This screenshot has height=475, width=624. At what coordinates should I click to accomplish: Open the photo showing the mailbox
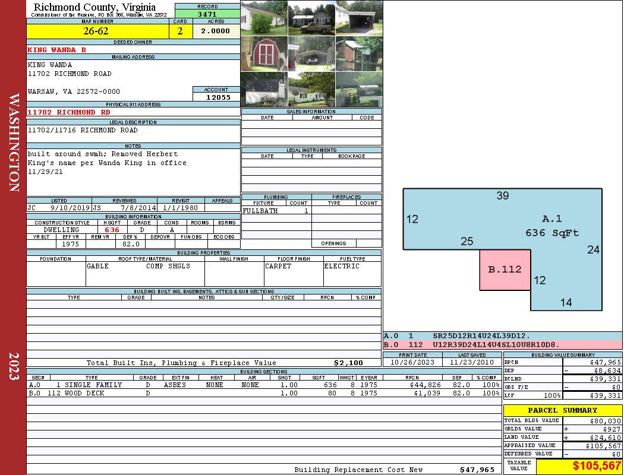click(x=360, y=89)
